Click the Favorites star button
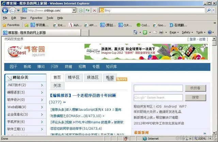 pos(11,25)
